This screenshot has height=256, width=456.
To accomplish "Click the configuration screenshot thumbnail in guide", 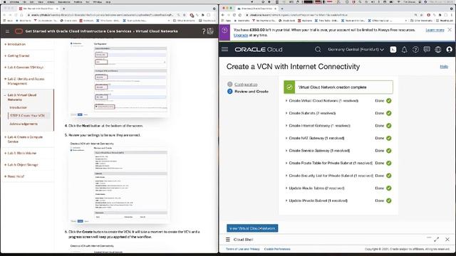I will click(x=119, y=79).
